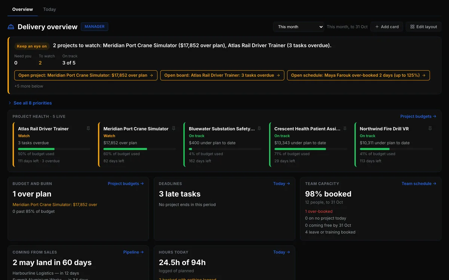The height and width of the screenshot is (280, 449).
Task: Pin the Atlas Rail Driver Trainer card
Action: [88, 128]
